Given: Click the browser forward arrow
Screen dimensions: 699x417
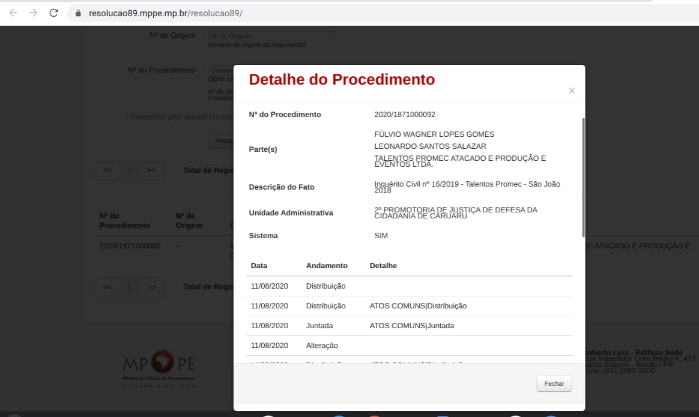Looking at the screenshot, I should [x=34, y=13].
